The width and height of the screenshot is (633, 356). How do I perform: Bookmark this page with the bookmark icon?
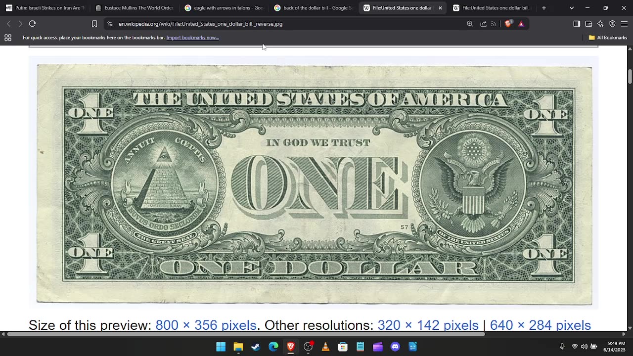[x=94, y=24]
